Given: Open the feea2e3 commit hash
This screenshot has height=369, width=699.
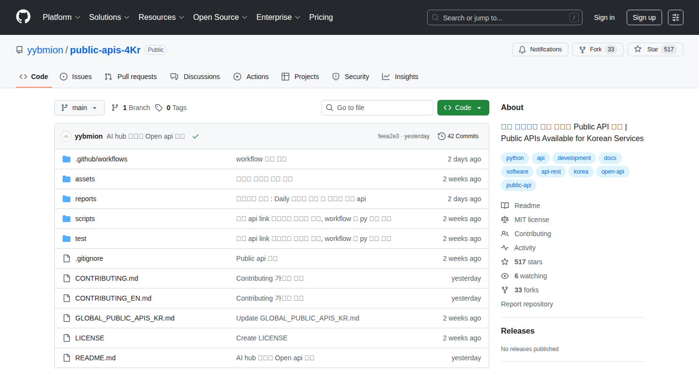Looking at the screenshot, I should (x=388, y=136).
